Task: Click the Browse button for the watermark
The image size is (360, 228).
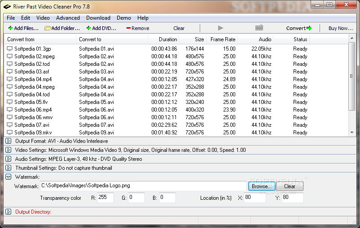Action: pyautogui.click(x=262, y=186)
